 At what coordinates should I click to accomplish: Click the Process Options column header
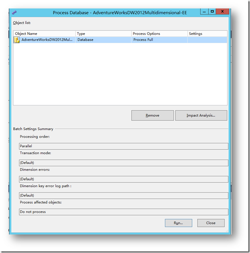pyautogui.click(x=159, y=33)
